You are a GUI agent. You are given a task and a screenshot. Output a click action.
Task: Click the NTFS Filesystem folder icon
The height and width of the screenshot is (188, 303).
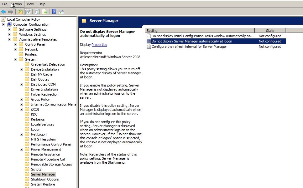(x=27, y=139)
